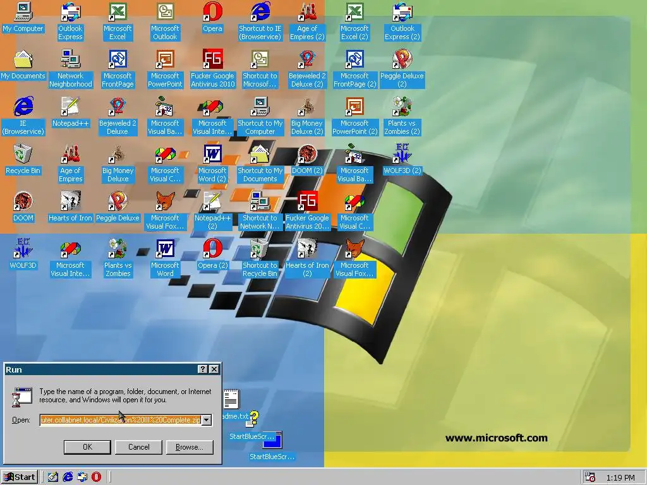The width and height of the screenshot is (647, 485).
Task: Confirm with OK in Run dialog
Action: [x=87, y=447]
